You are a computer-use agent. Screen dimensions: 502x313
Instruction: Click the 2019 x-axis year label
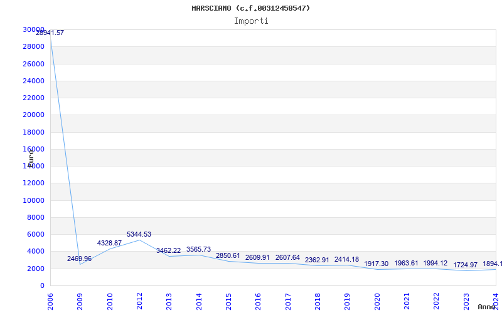click(348, 302)
